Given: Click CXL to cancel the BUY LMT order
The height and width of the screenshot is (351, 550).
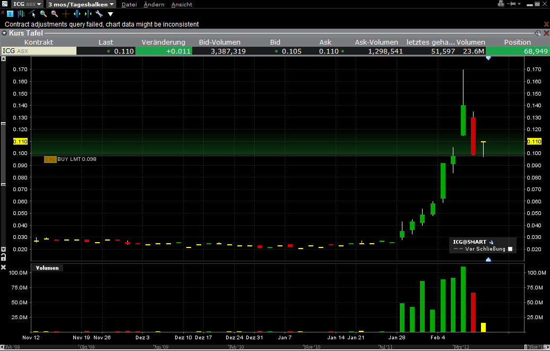Looking at the screenshot, I should tap(50, 159).
